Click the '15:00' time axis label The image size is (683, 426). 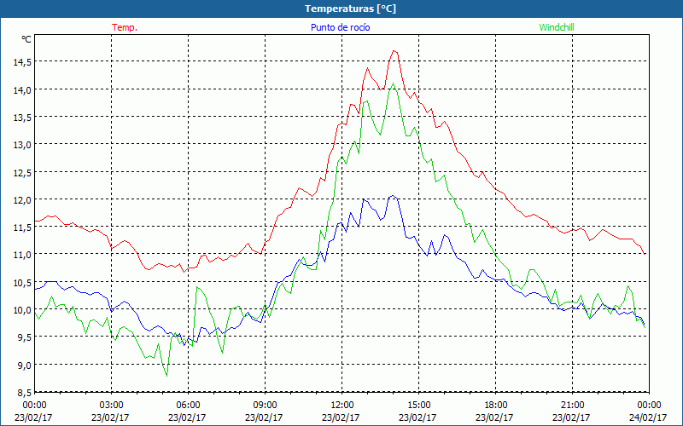click(417, 405)
